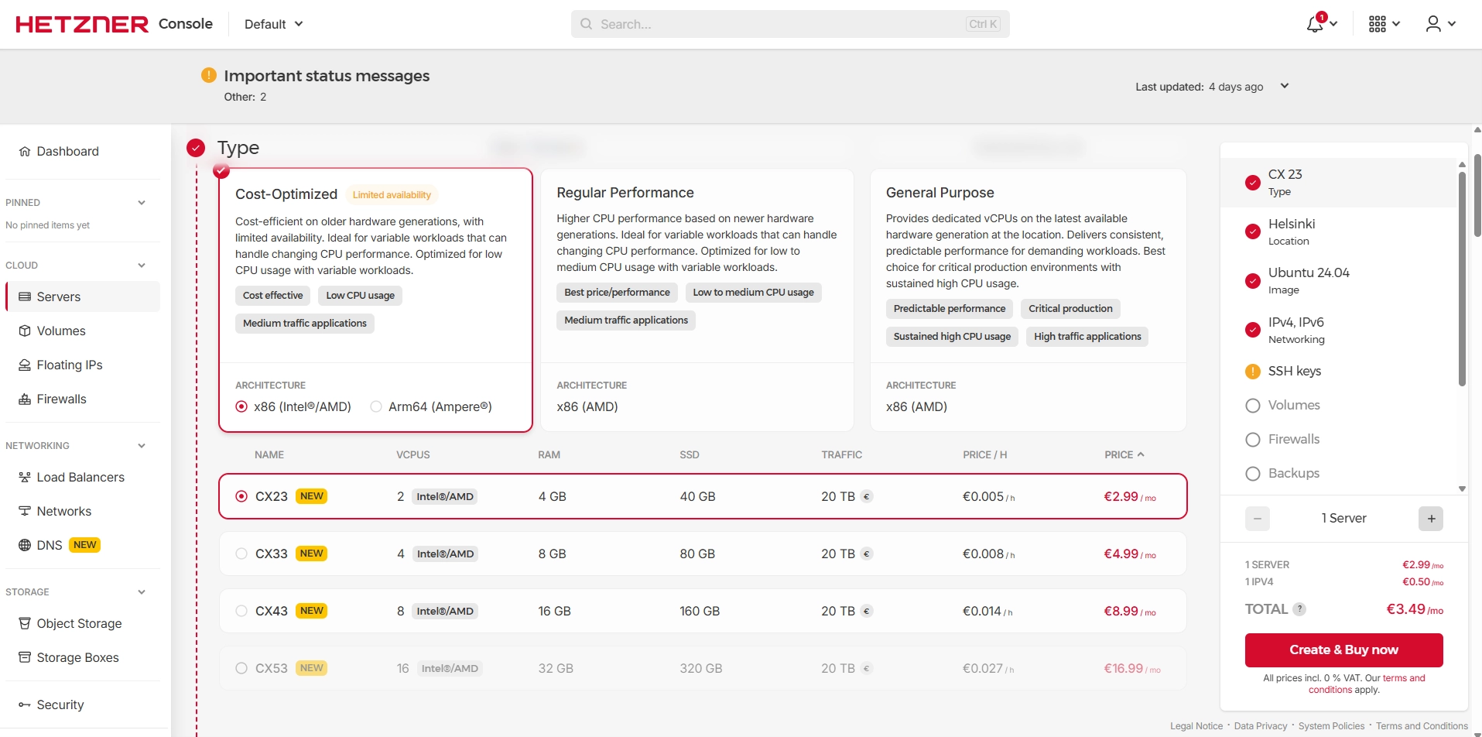
Task: Click the euro traffic info icon for CX23
Action: pos(867,497)
